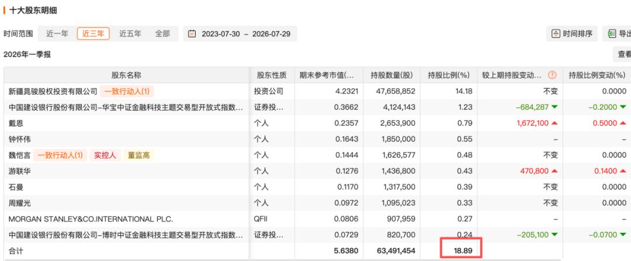The width and height of the screenshot is (631, 261).
Task: Click the 华宝中证金融科技主题 fund shareholder row
Action: click(x=126, y=107)
